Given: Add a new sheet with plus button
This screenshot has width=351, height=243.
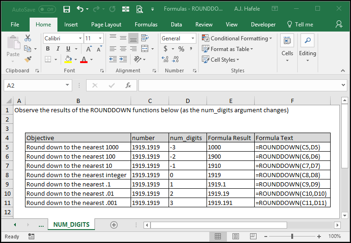Looking at the screenshot, I should [x=114, y=224].
